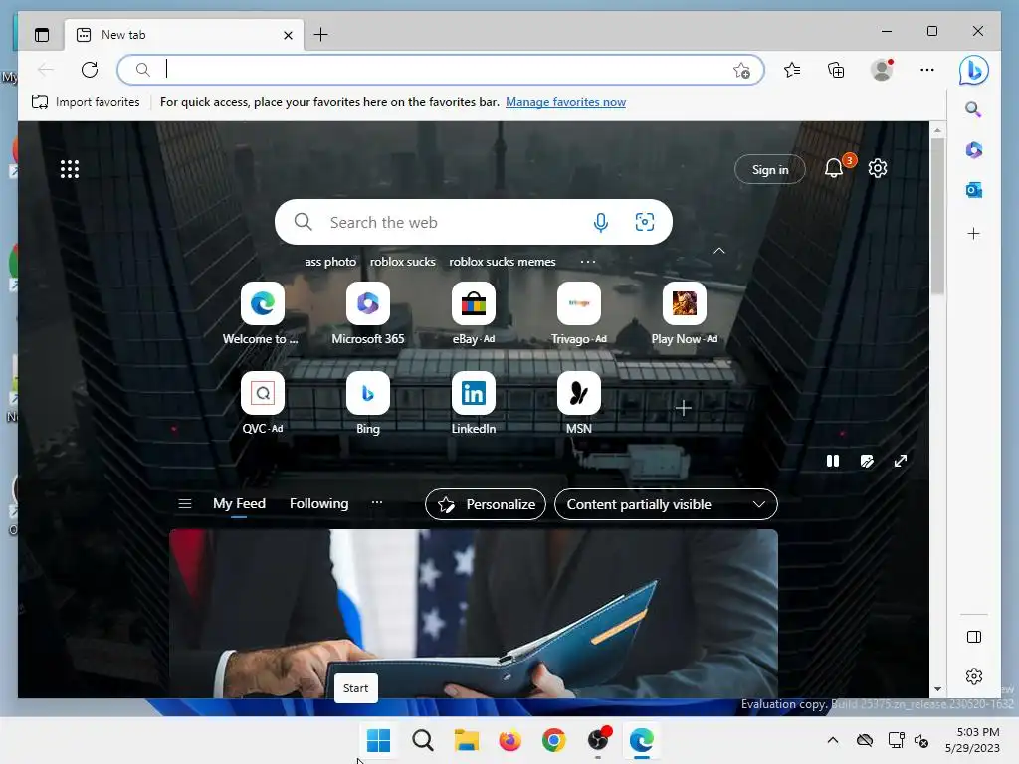Open Manage favorites now link
The image size is (1019, 764).
pos(565,102)
